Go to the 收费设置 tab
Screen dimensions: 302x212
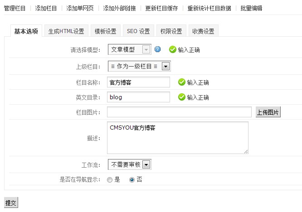coord(203,31)
